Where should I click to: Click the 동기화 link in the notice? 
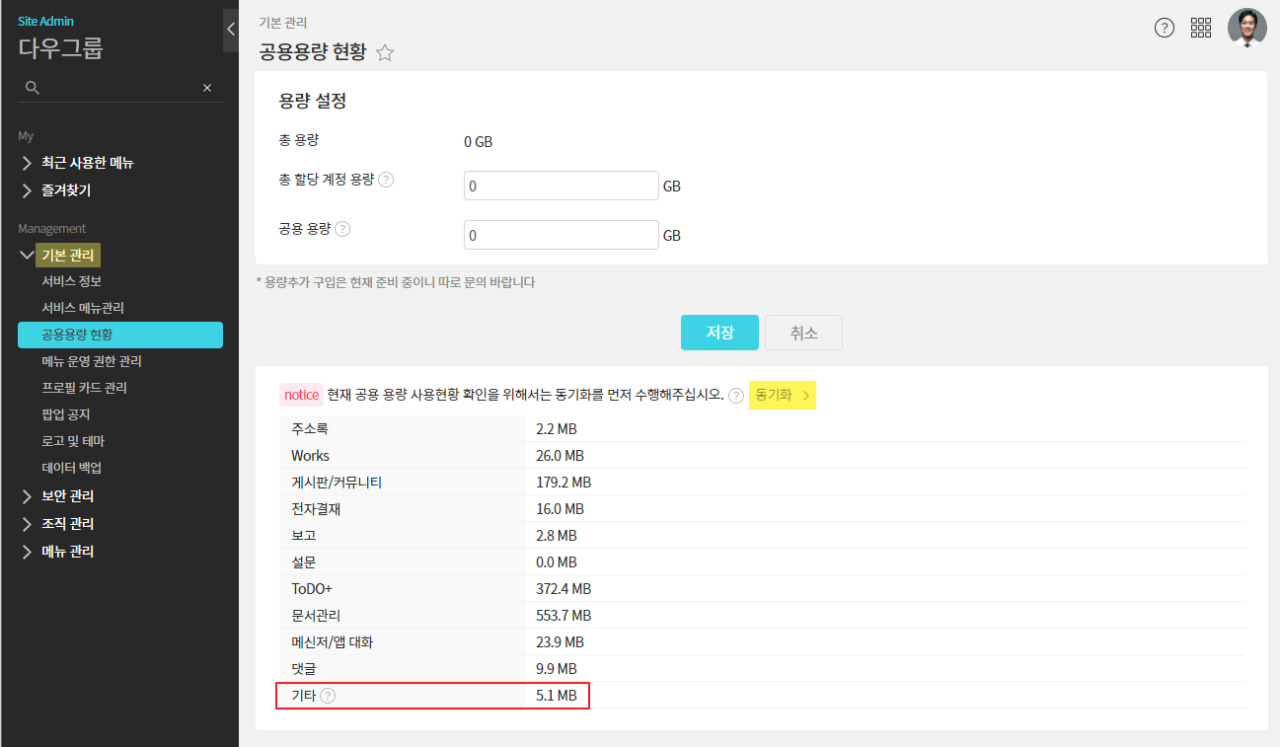[782, 395]
